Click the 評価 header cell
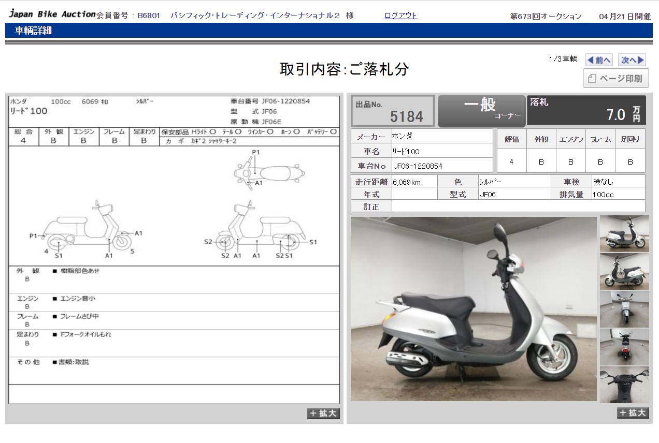 511,139
